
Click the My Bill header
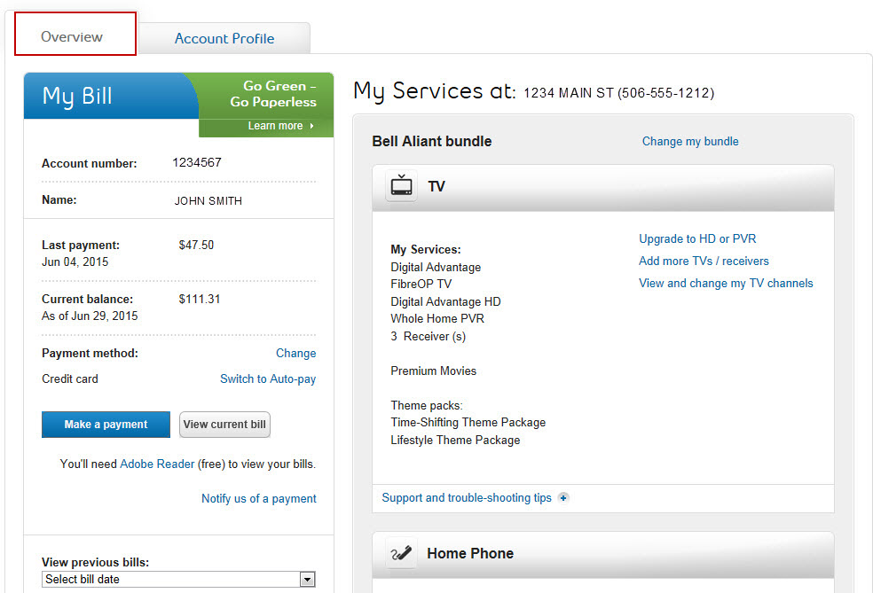pos(77,96)
